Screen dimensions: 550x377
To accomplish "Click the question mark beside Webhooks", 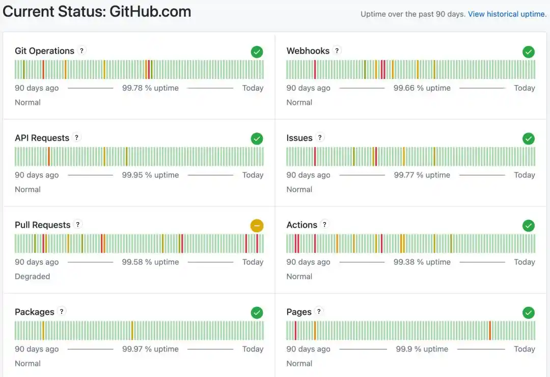I will 337,50.
